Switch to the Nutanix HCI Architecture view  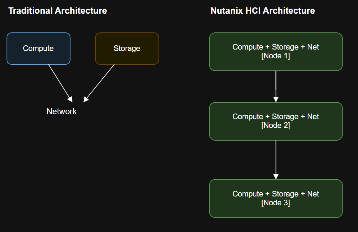pos(262,11)
